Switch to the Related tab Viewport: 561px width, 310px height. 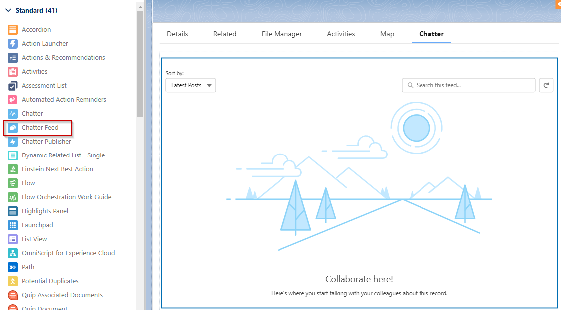224,34
